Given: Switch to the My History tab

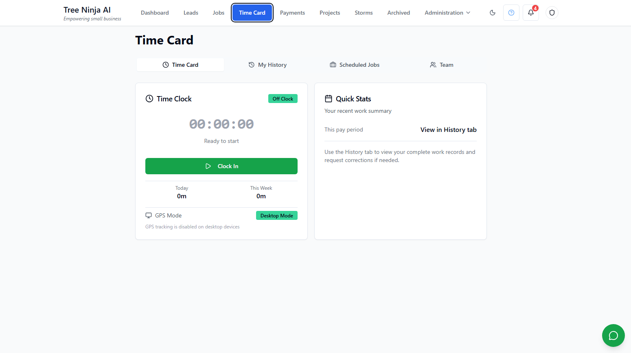Looking at the screenshot, I should pos(268,65).
